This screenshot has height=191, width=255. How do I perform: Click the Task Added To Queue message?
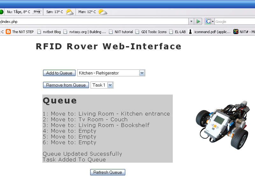click(74, 159)
